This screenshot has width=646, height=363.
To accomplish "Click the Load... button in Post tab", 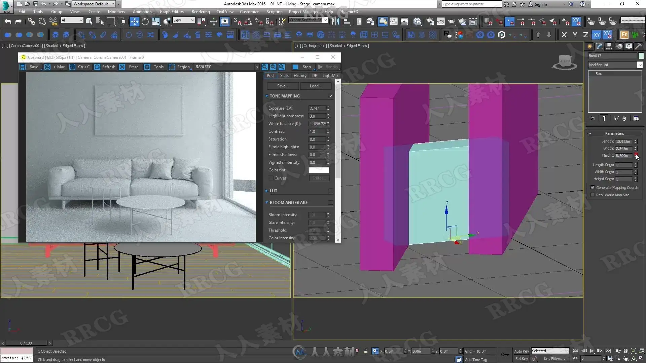I will tap(316, 86).
